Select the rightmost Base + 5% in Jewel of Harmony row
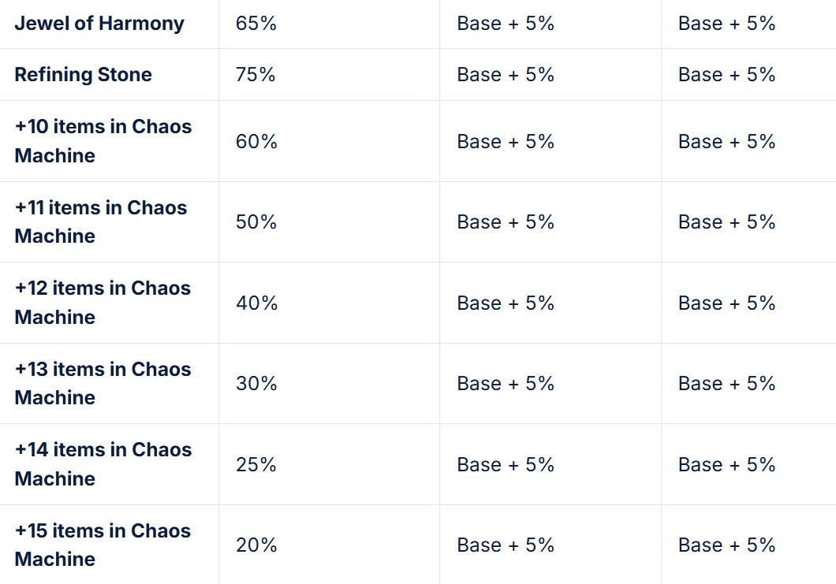Image resolution: width=836 pixels, height=584 pixels. coord(726,24)
